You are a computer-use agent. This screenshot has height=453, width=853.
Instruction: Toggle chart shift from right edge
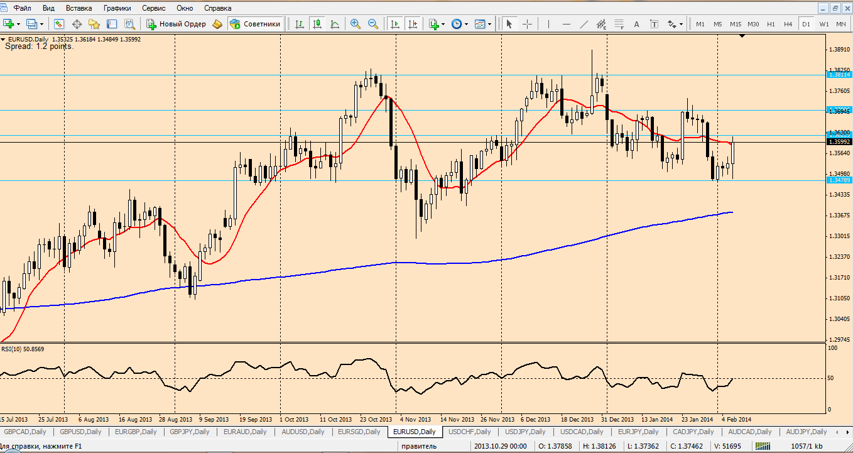(413, 24)
